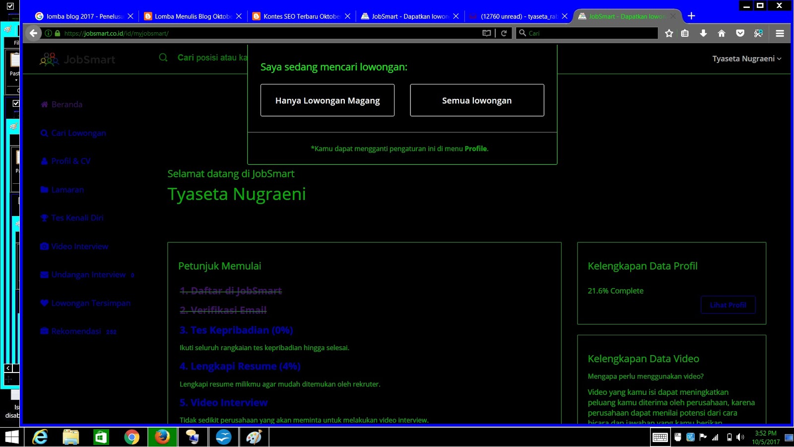Screen dimensions: 794x447
Task: Open step '5. Video Interview' in guide
Action: (223, 403)
